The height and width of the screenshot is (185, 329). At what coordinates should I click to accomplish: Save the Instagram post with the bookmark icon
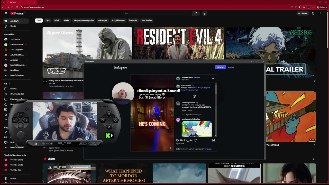[x=213, y=140]
